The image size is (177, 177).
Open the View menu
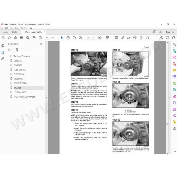click(x=12, y=28)
